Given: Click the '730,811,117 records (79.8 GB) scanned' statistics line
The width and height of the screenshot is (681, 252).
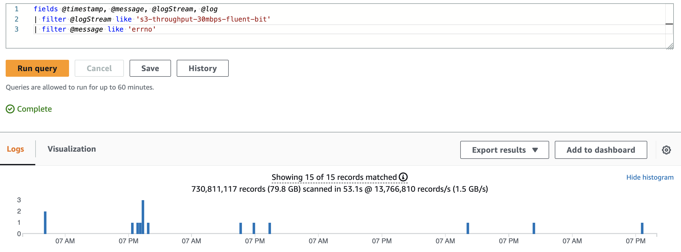Looking at the screenshot, I should tap(339, 189).
